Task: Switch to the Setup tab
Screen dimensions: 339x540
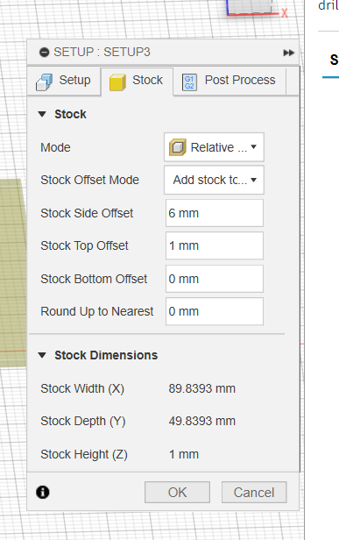Action: 64,82
